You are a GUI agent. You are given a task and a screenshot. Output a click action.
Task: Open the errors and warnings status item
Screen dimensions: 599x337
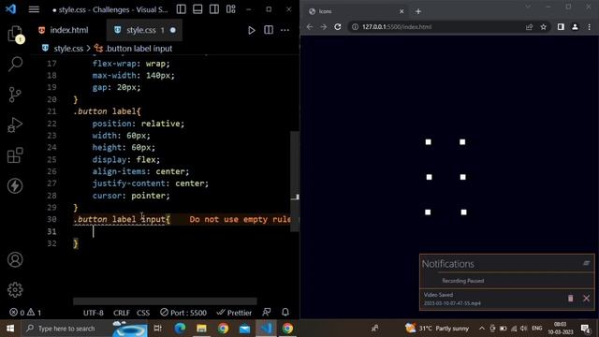coord(25,313)
